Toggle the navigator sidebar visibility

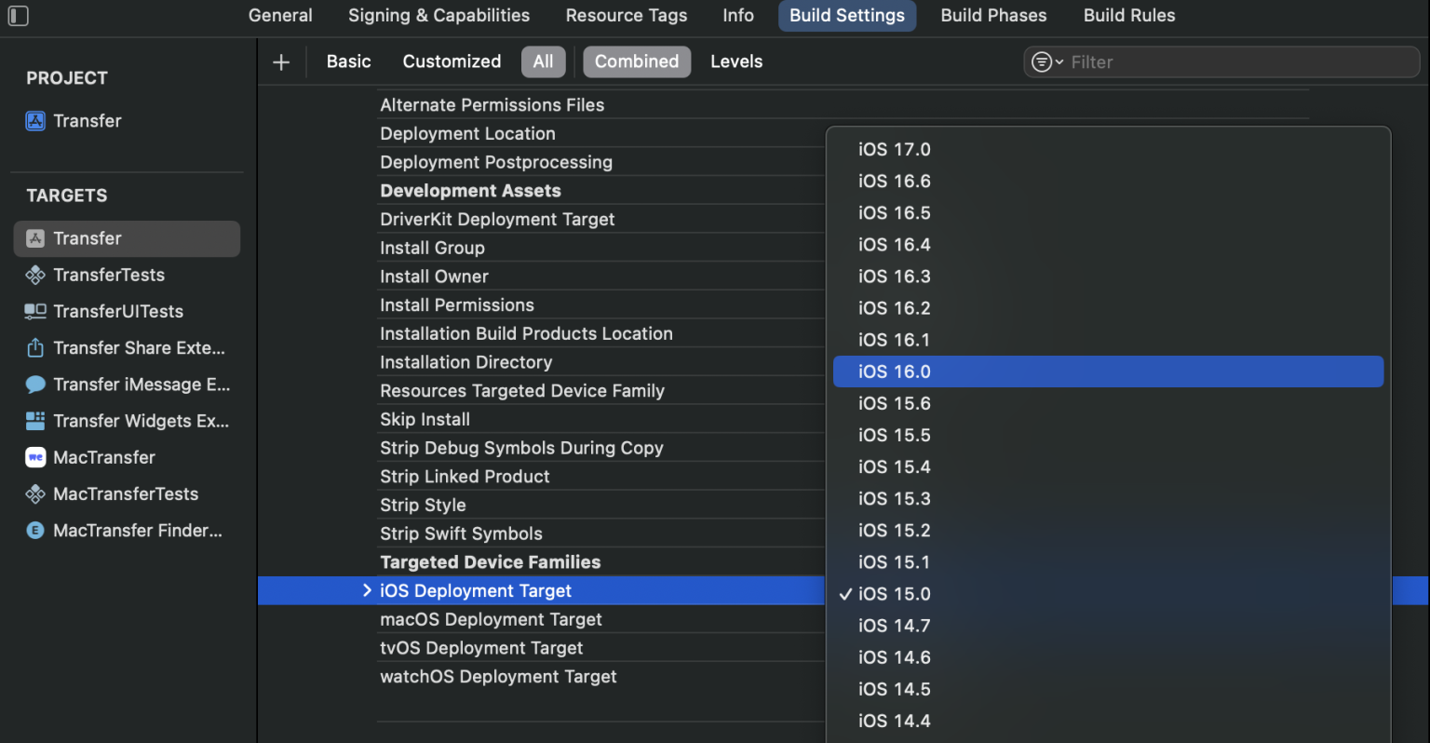(18, 16)
